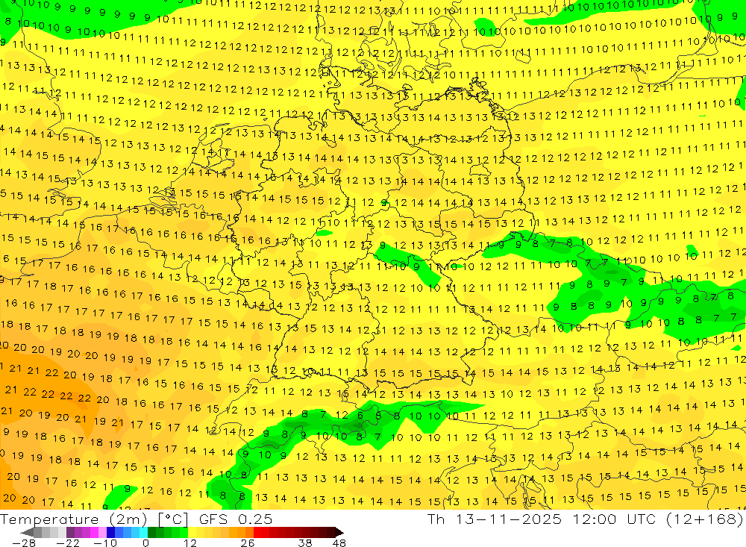746x547 pixels.
Task: Click the 26 legend label
Action: click(248, 543)
